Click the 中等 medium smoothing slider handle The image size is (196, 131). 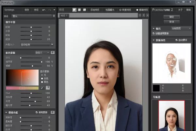[31, 31]
